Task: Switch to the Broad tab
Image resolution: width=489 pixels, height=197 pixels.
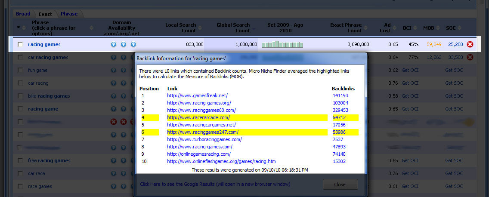Action: point(23,14)
